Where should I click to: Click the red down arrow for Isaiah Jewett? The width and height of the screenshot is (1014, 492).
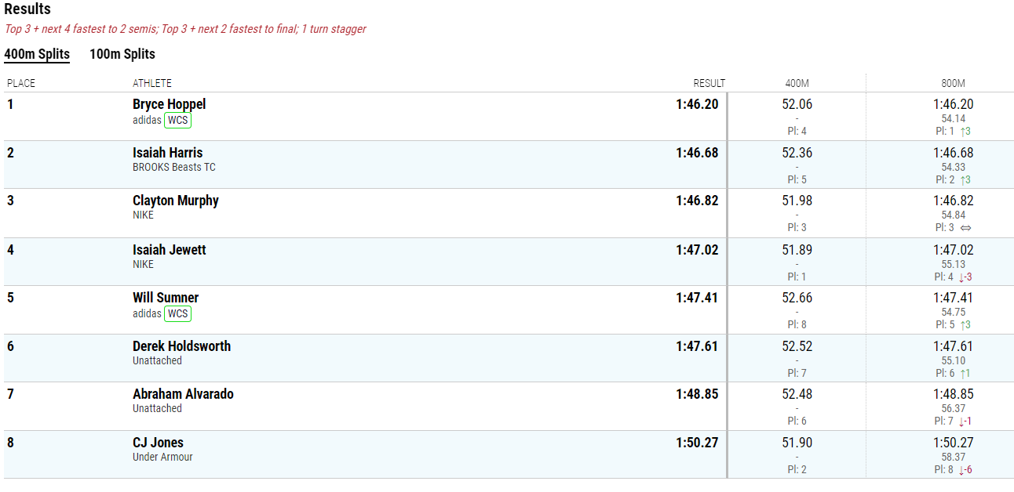coord(961,277)
